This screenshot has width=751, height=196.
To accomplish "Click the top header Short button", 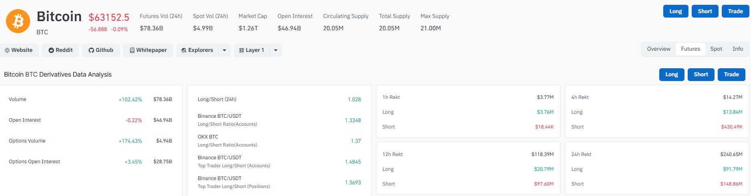I will click(705, 11).
